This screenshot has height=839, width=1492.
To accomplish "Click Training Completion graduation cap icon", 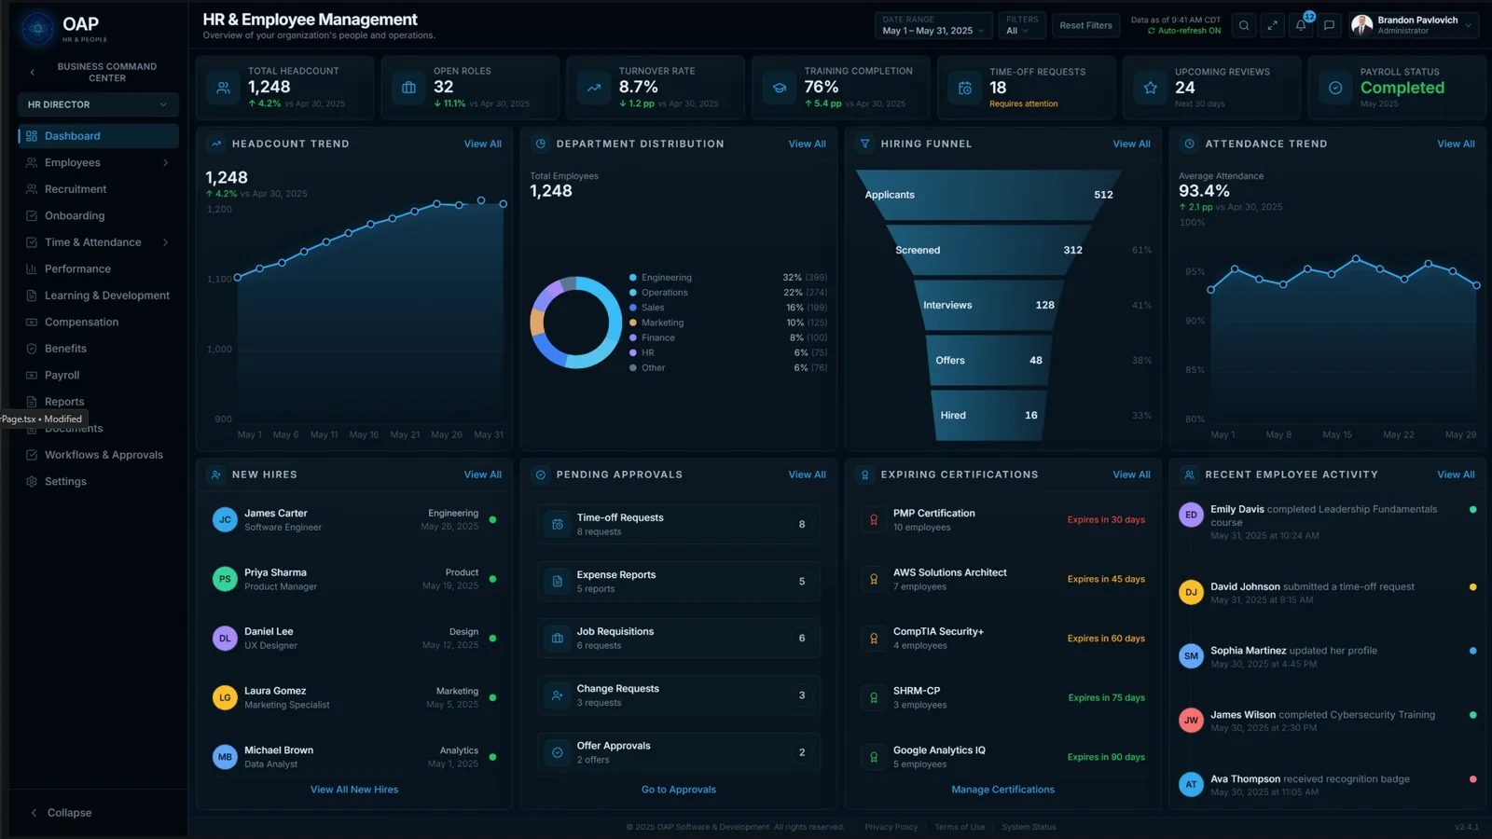I will tap(780, 88).
